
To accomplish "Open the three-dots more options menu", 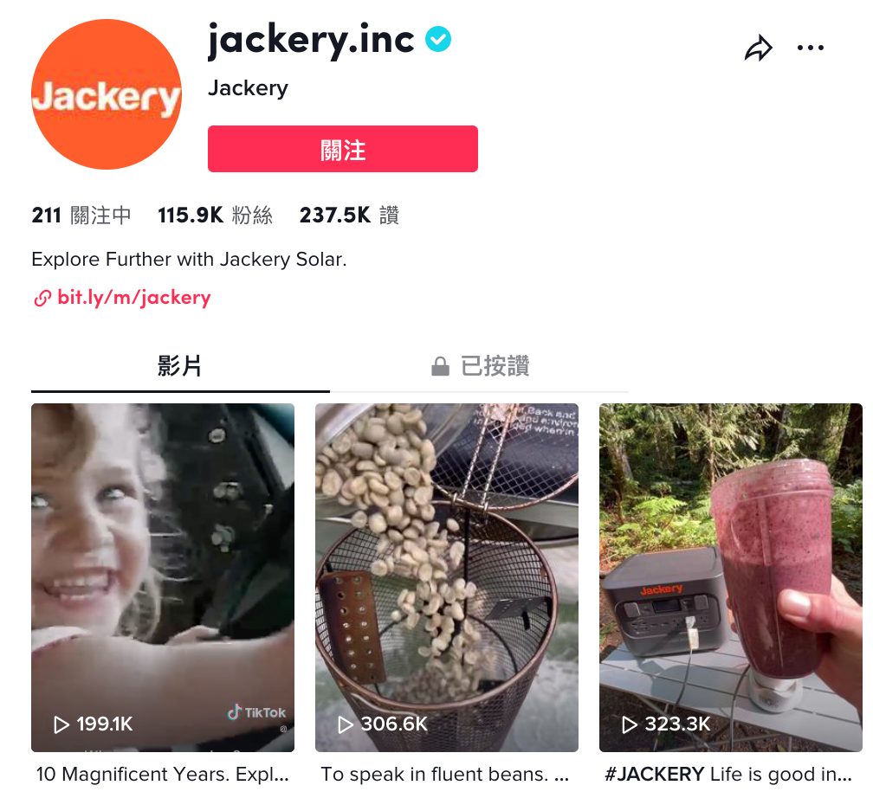I will (x=810, y=48).
